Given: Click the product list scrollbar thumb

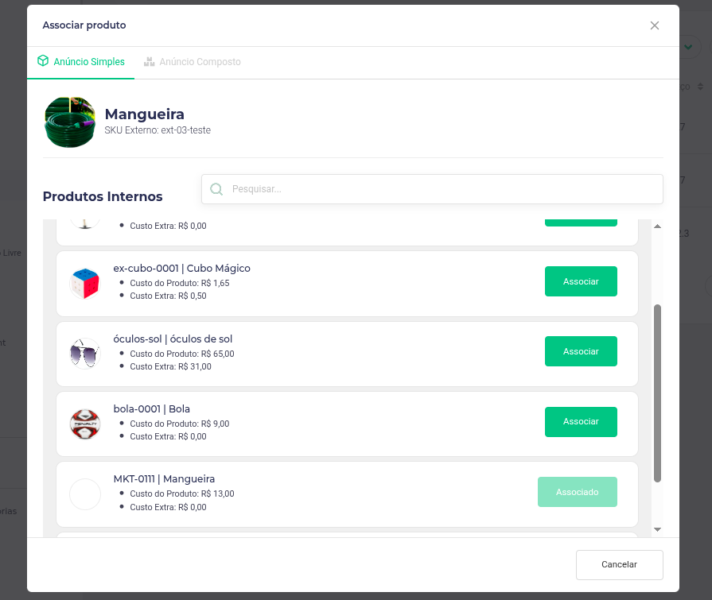Looking at the screenshot, I should coord(657,393).
